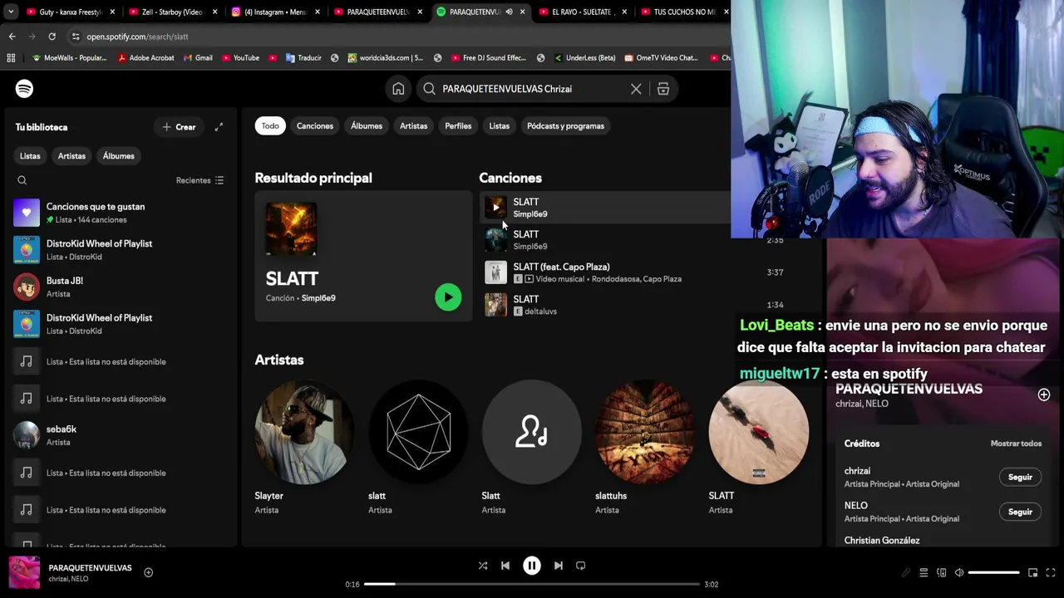Open Simpl6e9 link in the top result card
Screen dimensions: 1064x598
[318, 298]
